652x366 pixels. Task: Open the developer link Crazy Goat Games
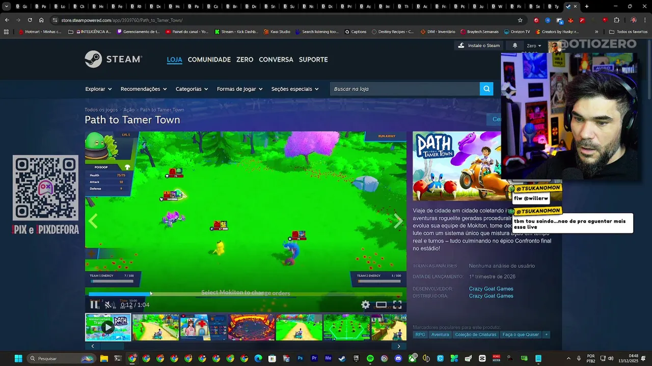point(491,289)
